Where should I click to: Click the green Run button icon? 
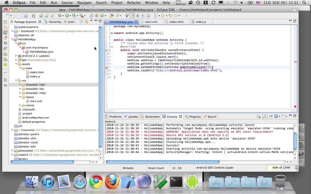pos(67,15)
